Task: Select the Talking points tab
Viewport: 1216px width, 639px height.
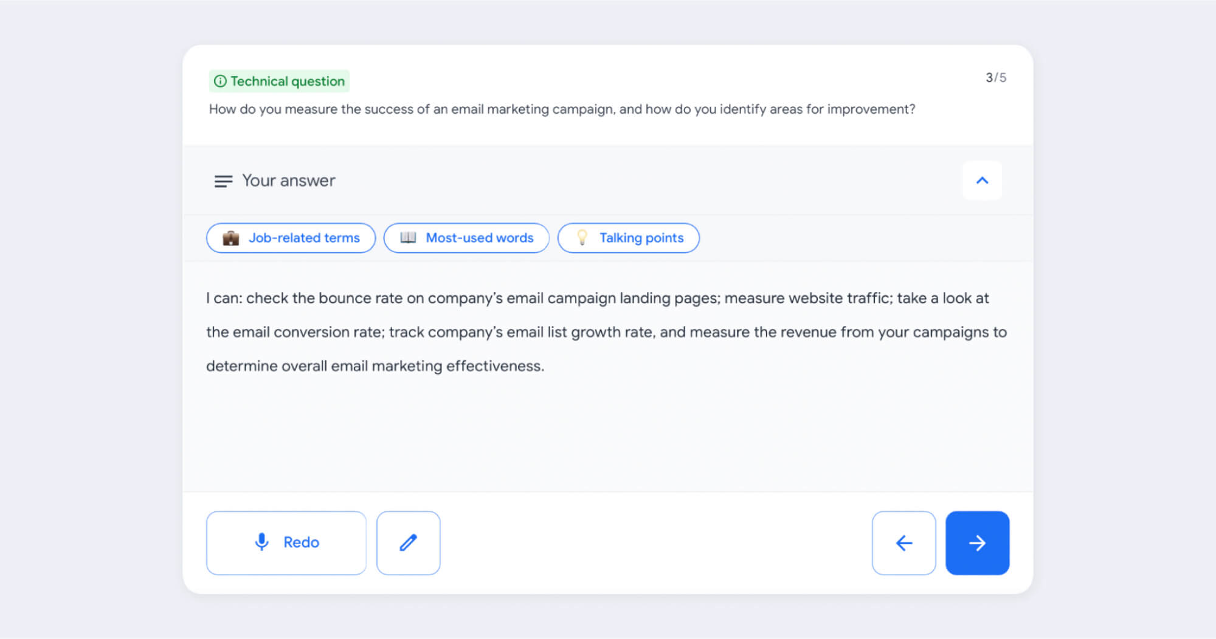Action: (641, 238)
